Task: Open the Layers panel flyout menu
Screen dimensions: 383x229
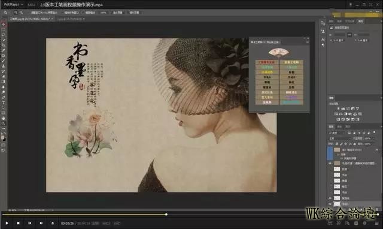Action: (x=381, y=126)
